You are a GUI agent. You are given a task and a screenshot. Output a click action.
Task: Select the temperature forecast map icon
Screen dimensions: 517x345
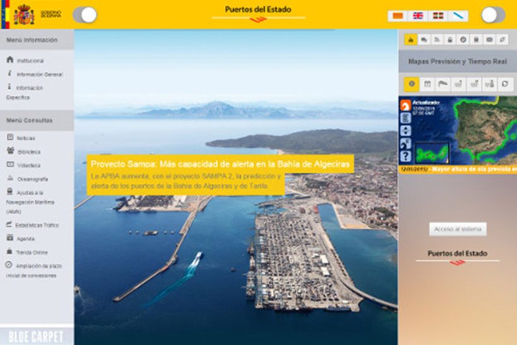[489, 84]
